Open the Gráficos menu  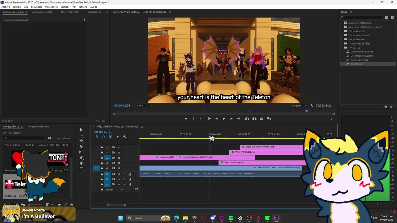pos(65,7)
